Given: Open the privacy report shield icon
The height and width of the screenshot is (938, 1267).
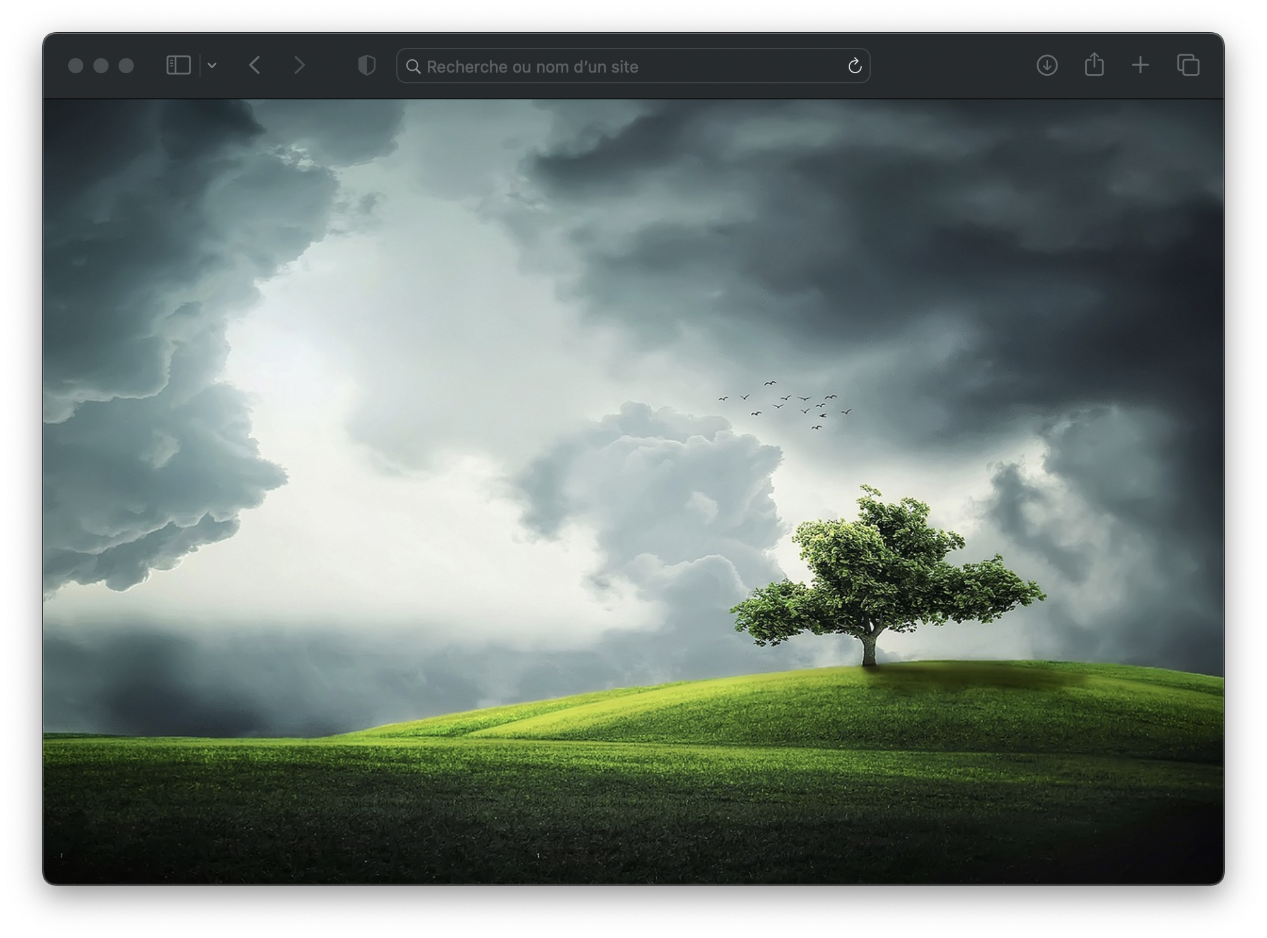Looking at the screenshot, I should [367, 66].
